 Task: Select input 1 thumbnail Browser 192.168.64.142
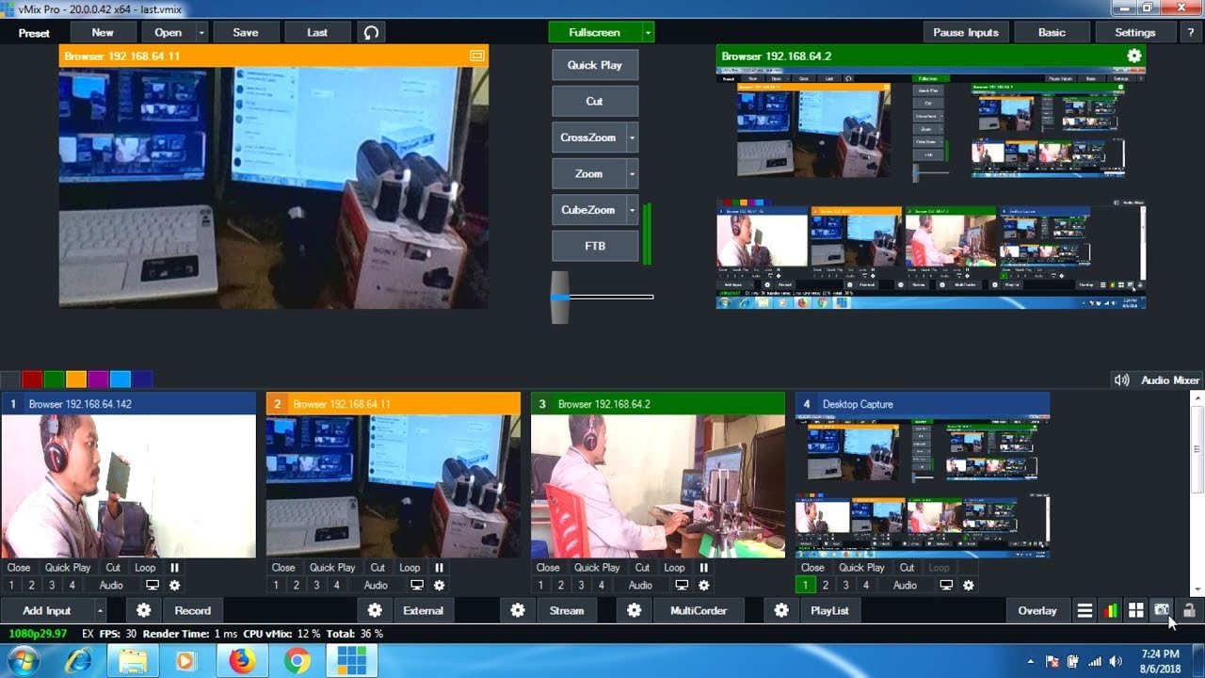(x=129, y=487)
